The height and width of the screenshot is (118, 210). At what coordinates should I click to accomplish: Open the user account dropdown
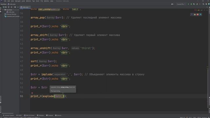tap(173, 4)
